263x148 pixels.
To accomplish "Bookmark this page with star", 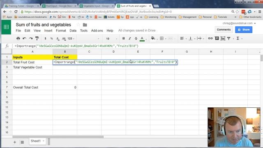I will [x=237, y=12].
